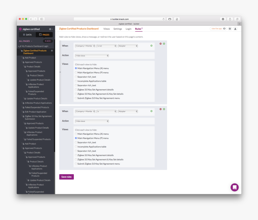Uncheck Main Navigation Menu (A) in first rule

click(x=76, y=68)
